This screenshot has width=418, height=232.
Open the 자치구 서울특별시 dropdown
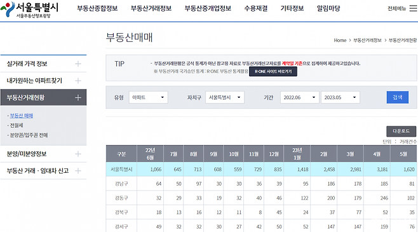225,97
